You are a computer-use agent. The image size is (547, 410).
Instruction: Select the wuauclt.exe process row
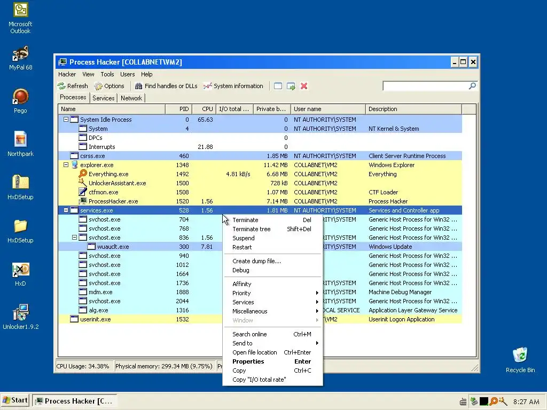pyautogui.click(x=260, y=247)
